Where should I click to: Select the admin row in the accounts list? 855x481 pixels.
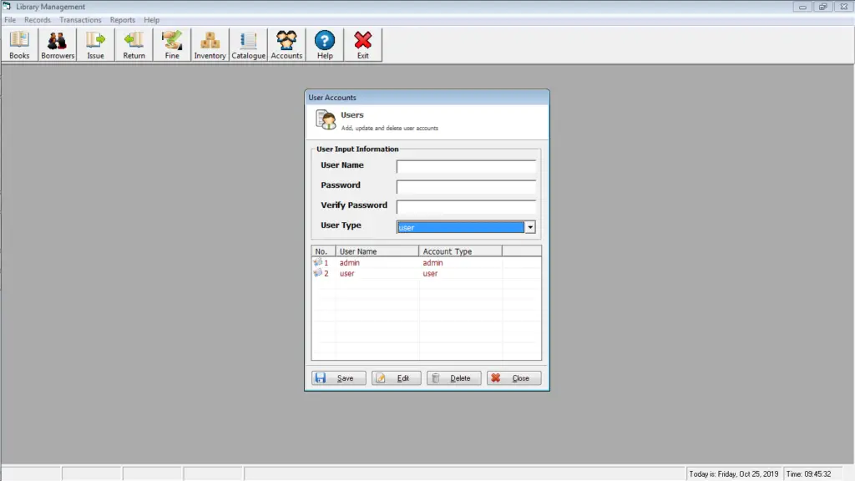(x=376, y=262)
